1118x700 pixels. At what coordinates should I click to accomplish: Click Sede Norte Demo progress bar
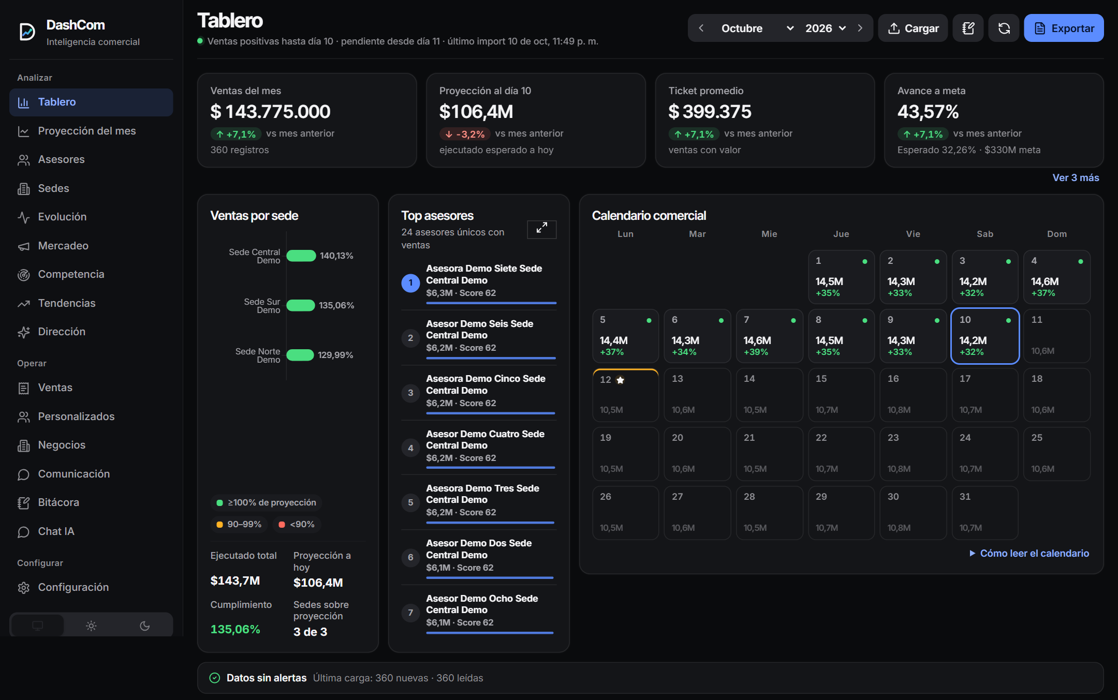pyautogui.click(x=300, y=355)
